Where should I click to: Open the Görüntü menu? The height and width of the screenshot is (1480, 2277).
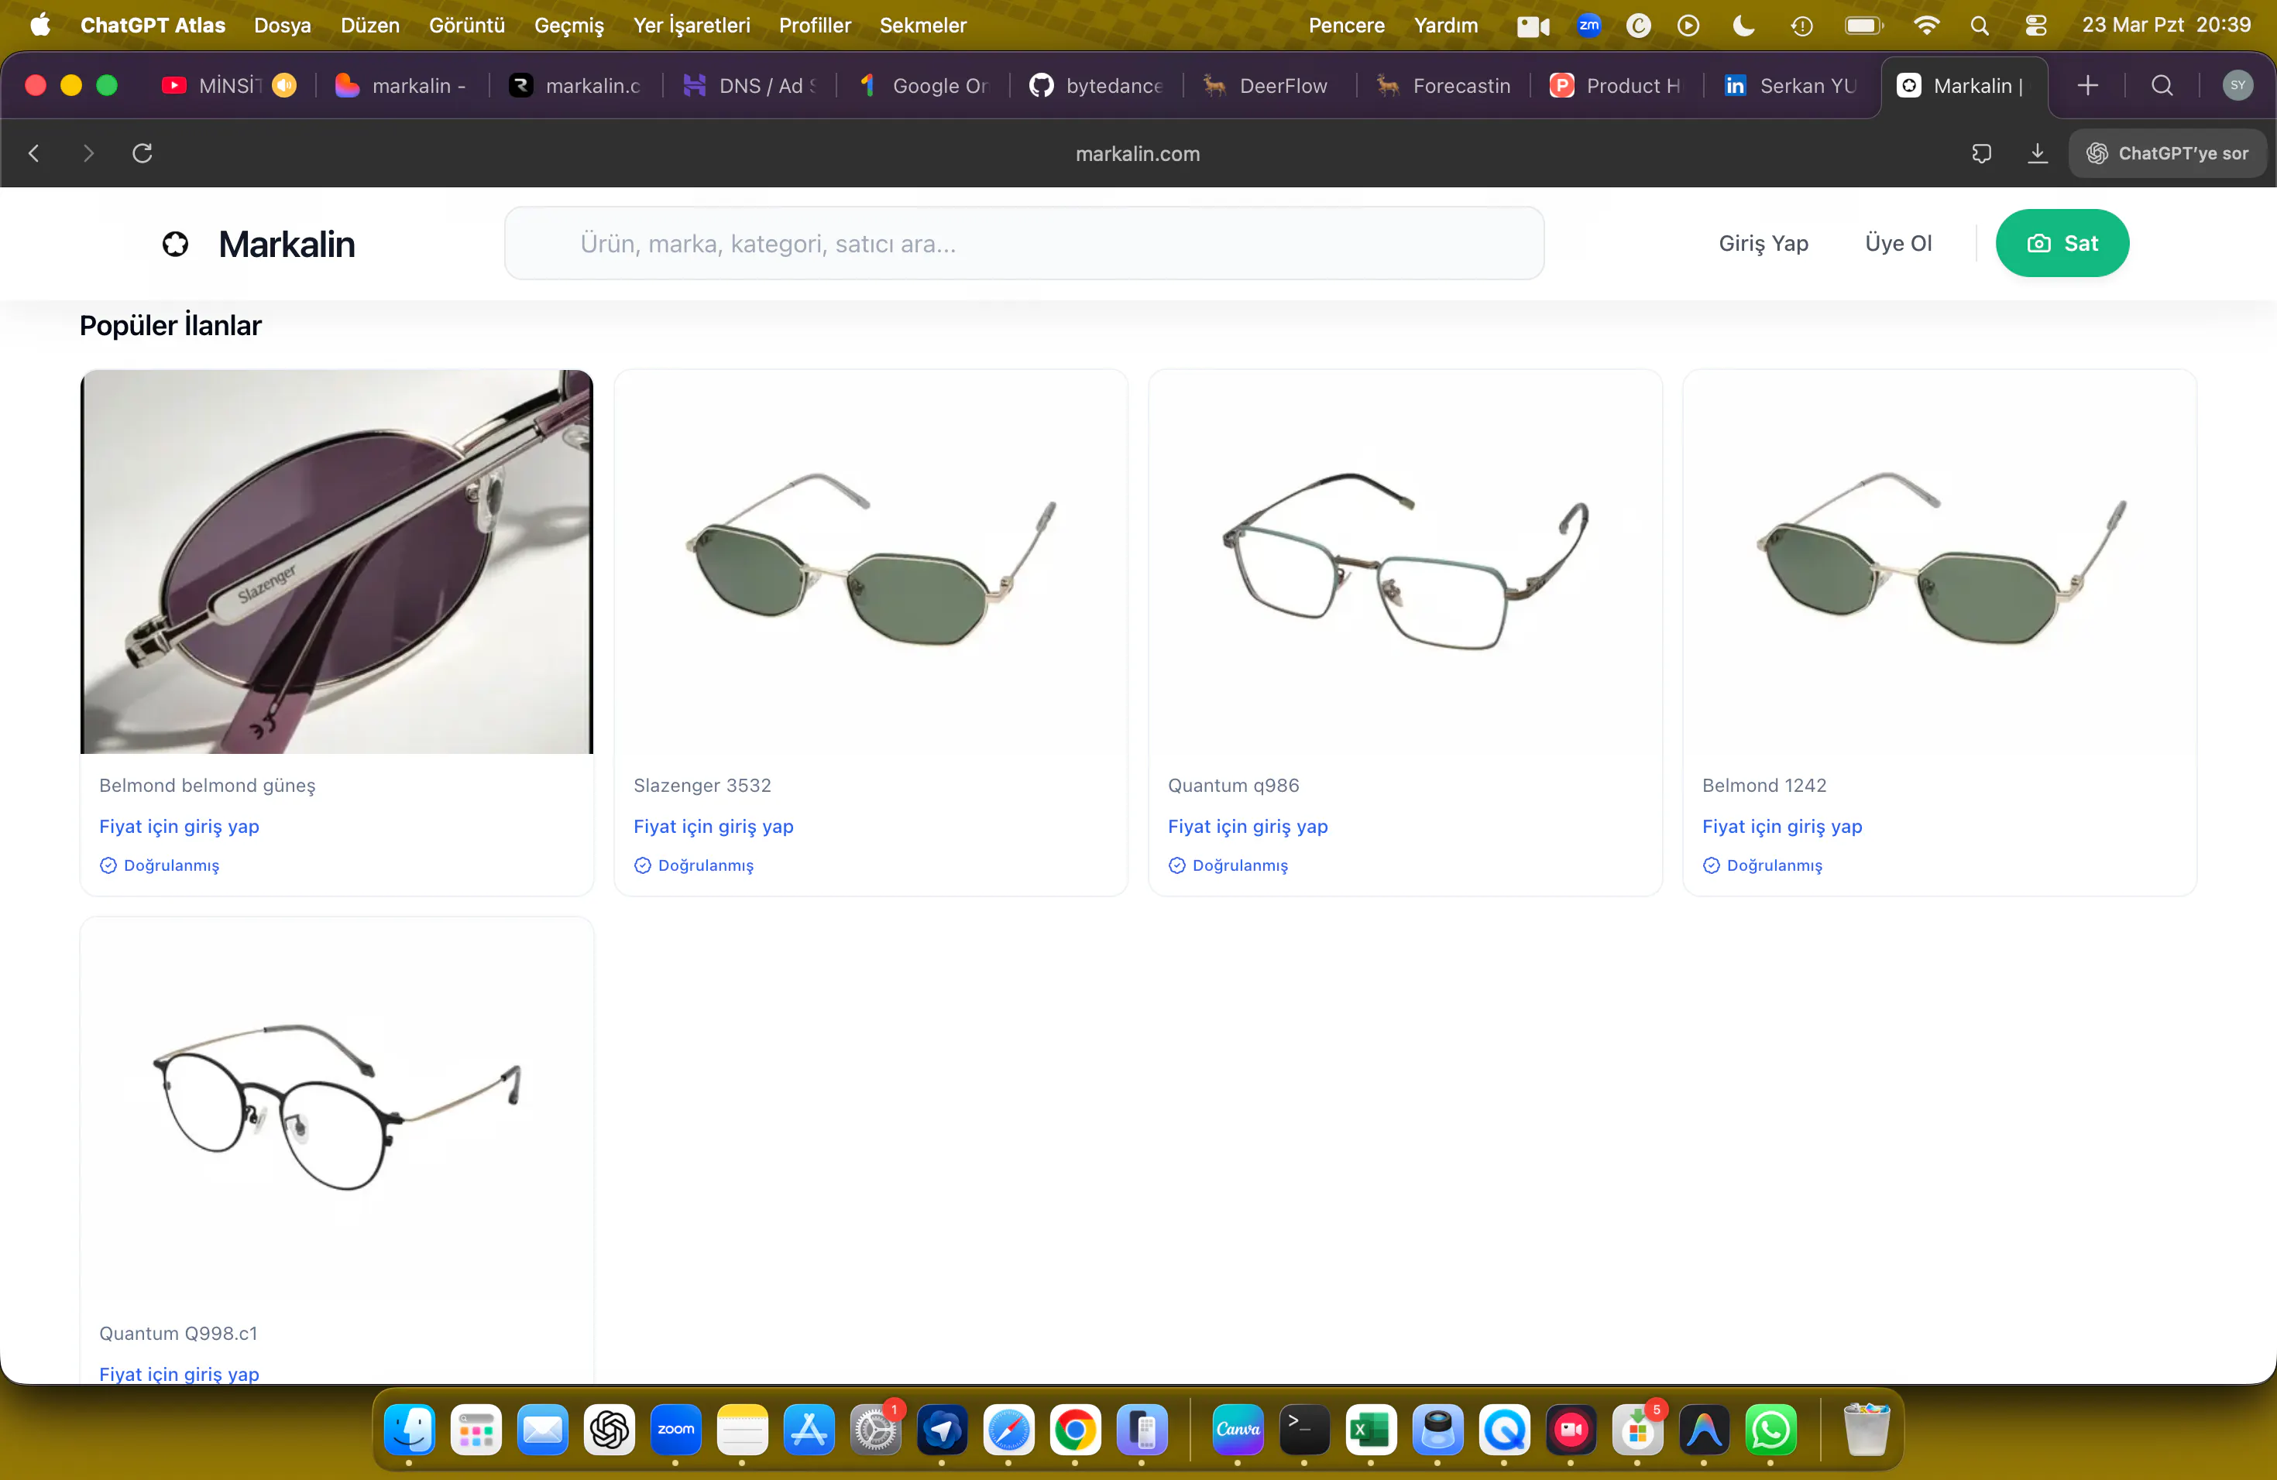coord(467,25)
